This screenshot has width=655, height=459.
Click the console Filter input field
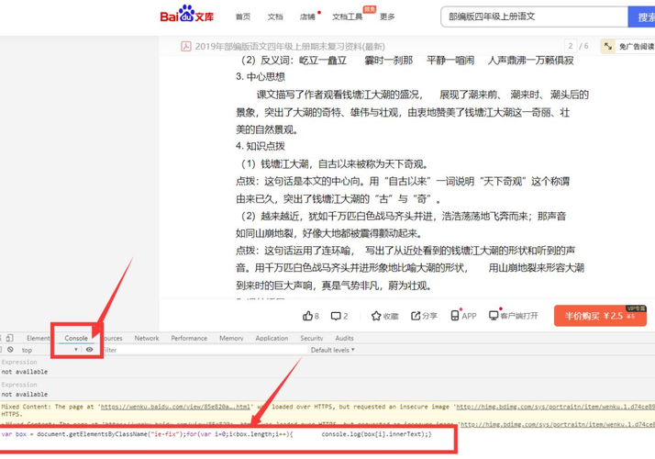point(183,350)
